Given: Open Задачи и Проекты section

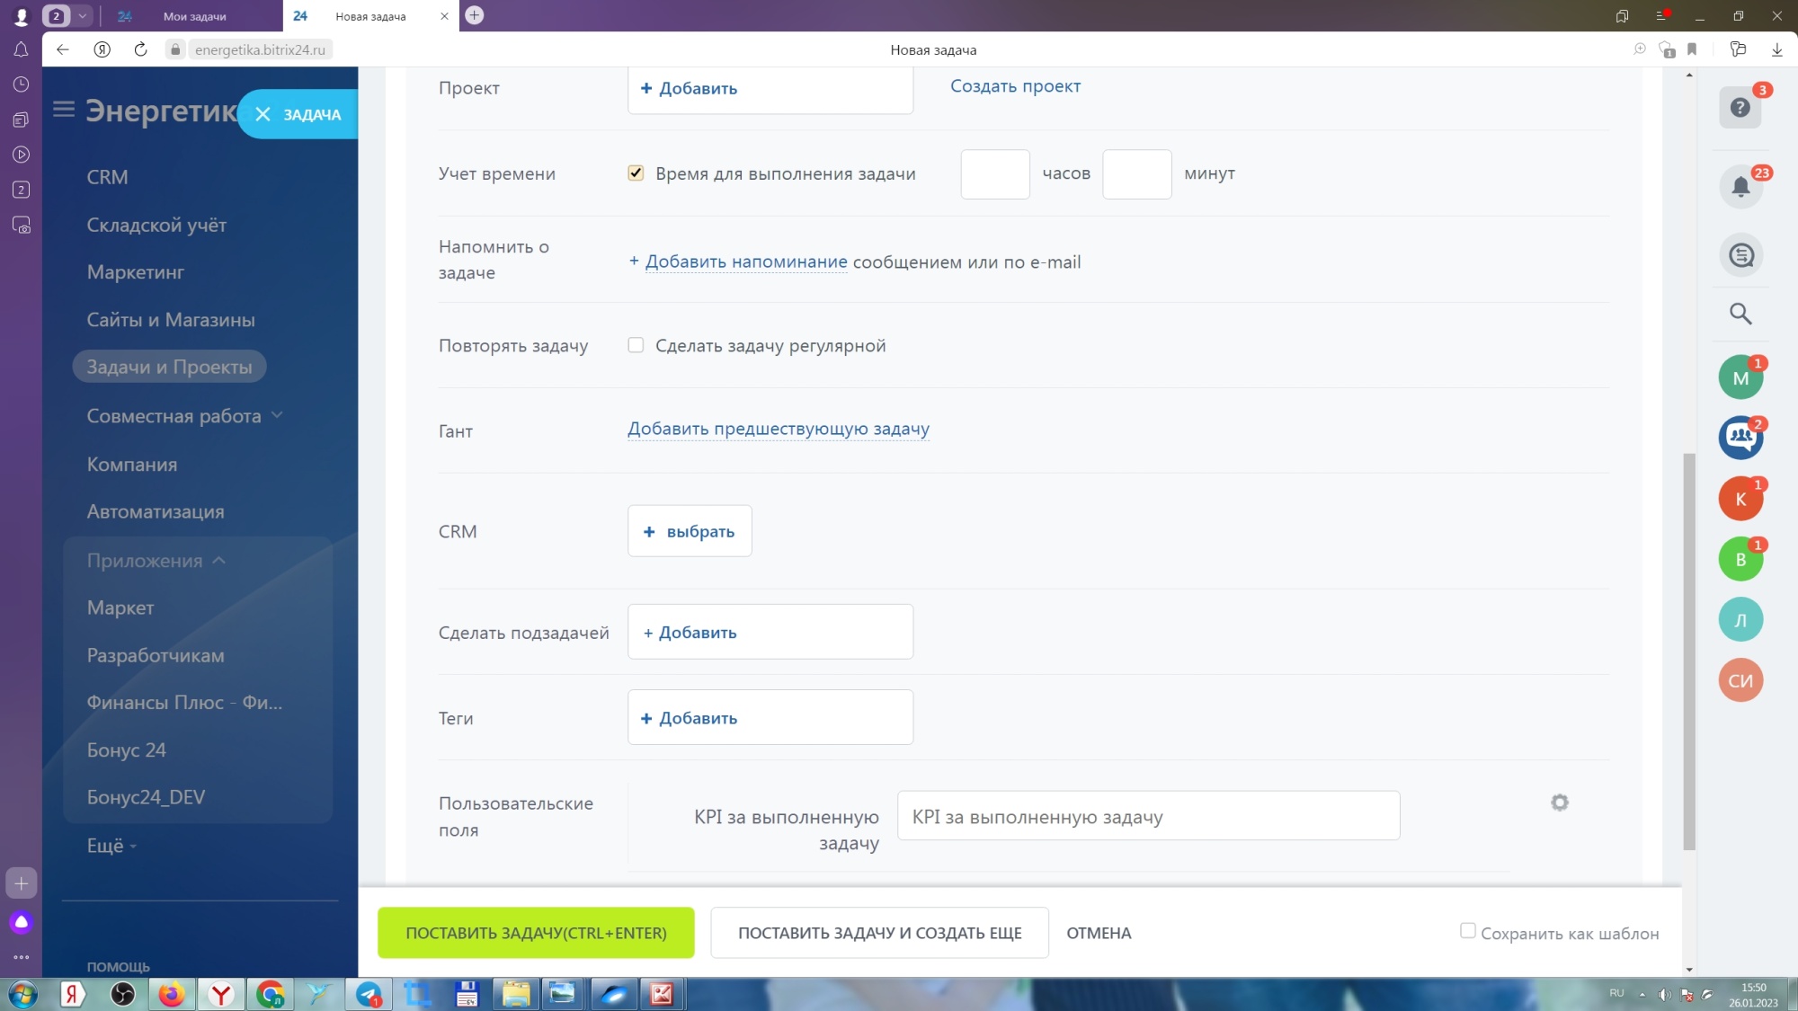Looking at the screenshot, I should click(169, 367).
